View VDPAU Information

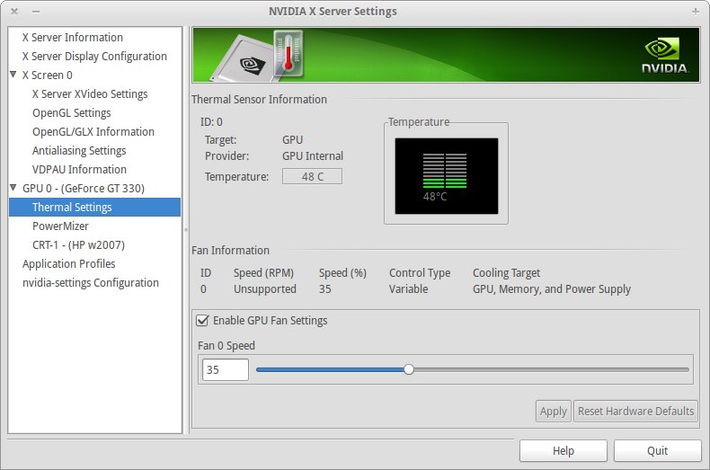79,169
